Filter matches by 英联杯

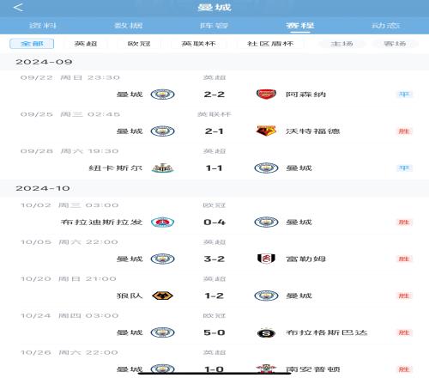pos(198,44)
